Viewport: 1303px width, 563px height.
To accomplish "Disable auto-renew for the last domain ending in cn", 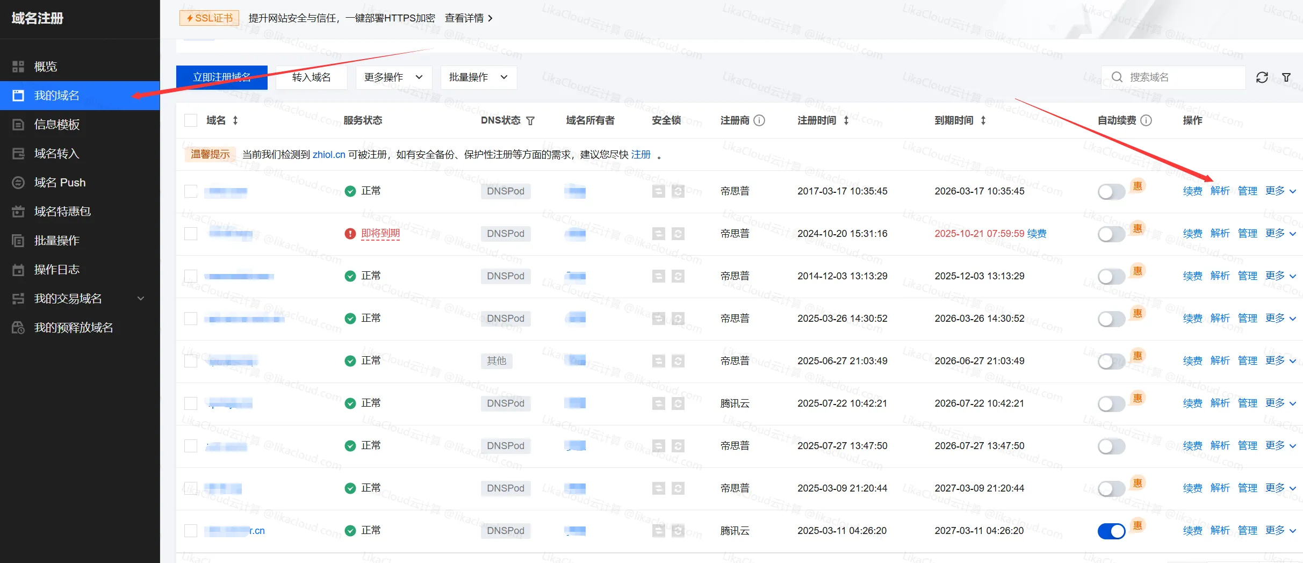I will click(x=1111, y=531).
